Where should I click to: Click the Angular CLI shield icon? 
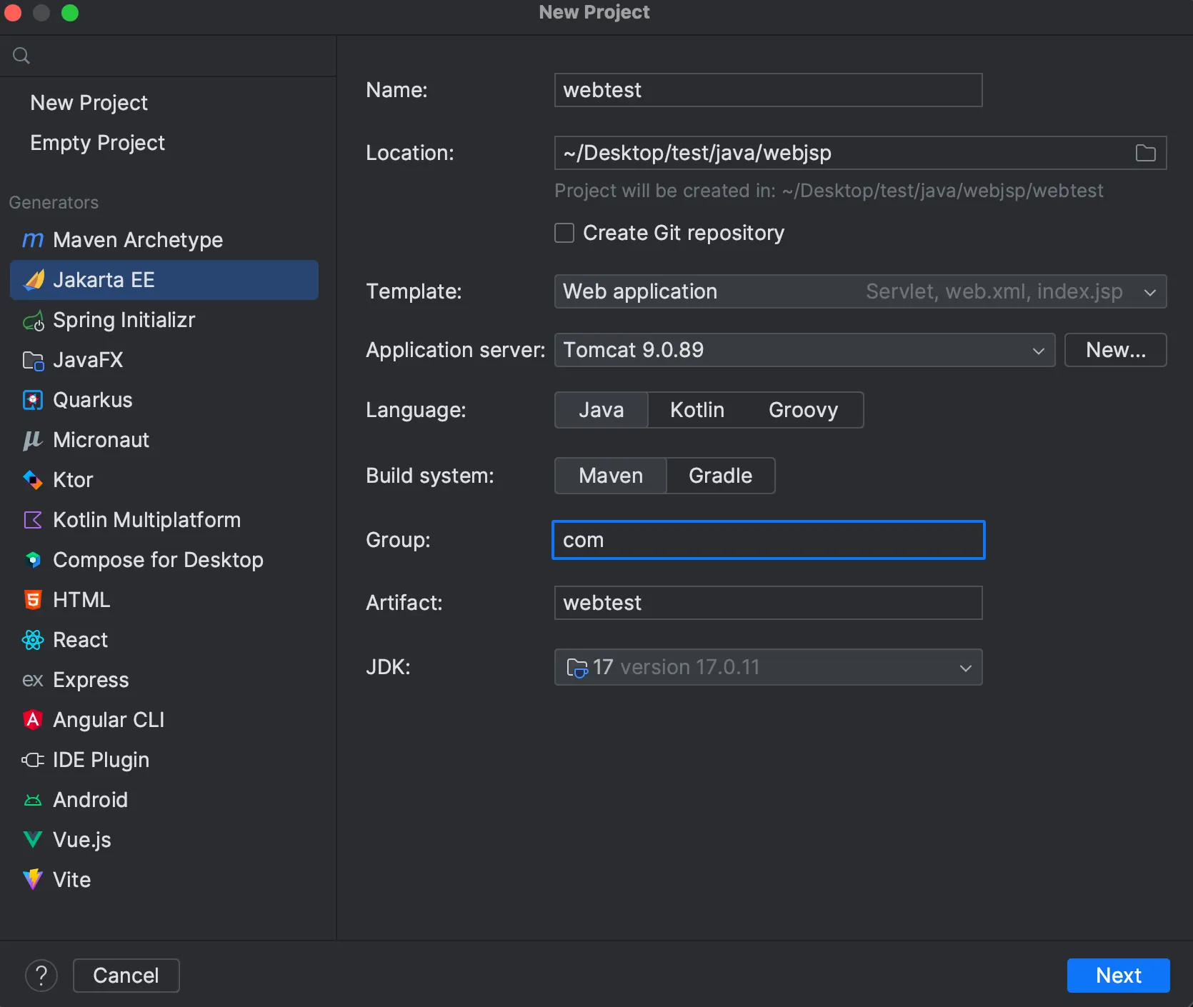tap(33, 720)
